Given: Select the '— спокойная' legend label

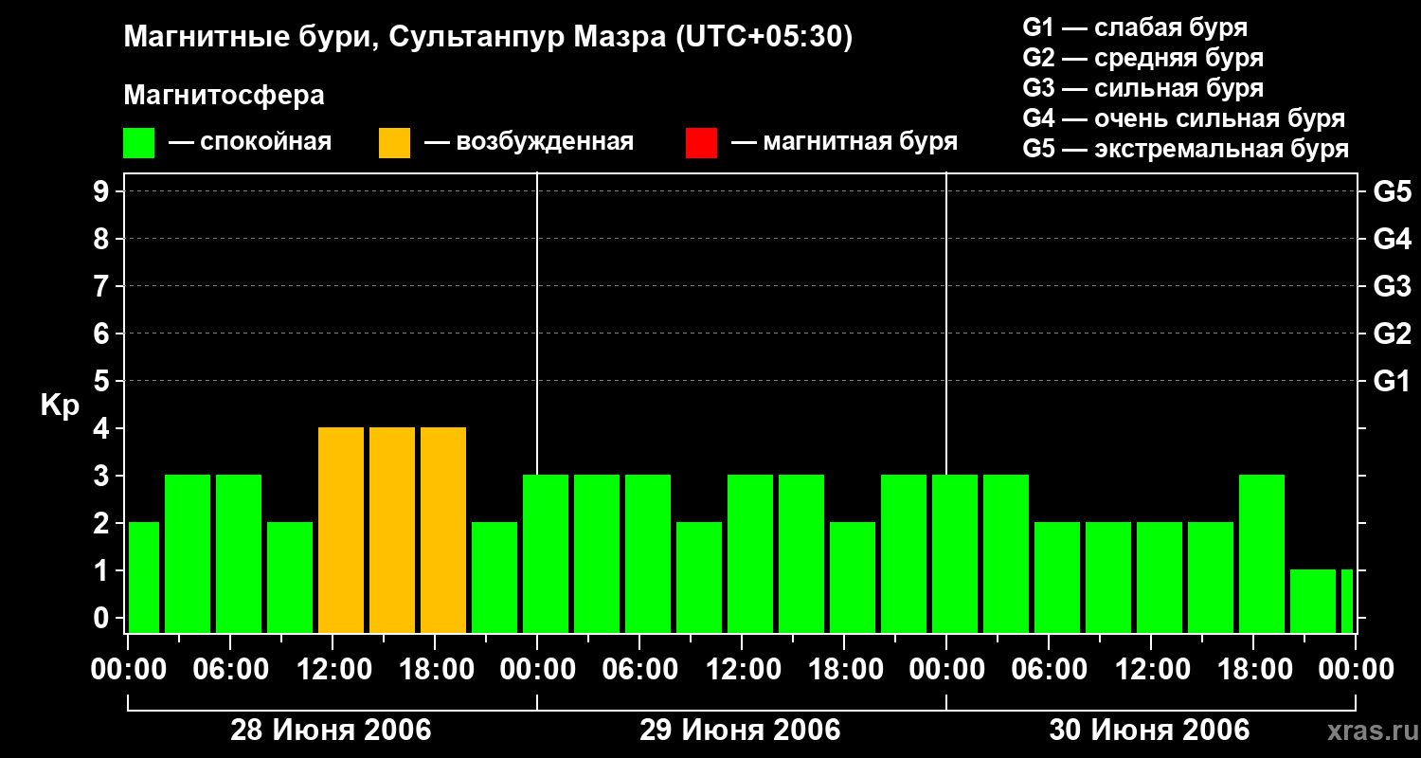Looking at the screenshot, I should point(250,143).
